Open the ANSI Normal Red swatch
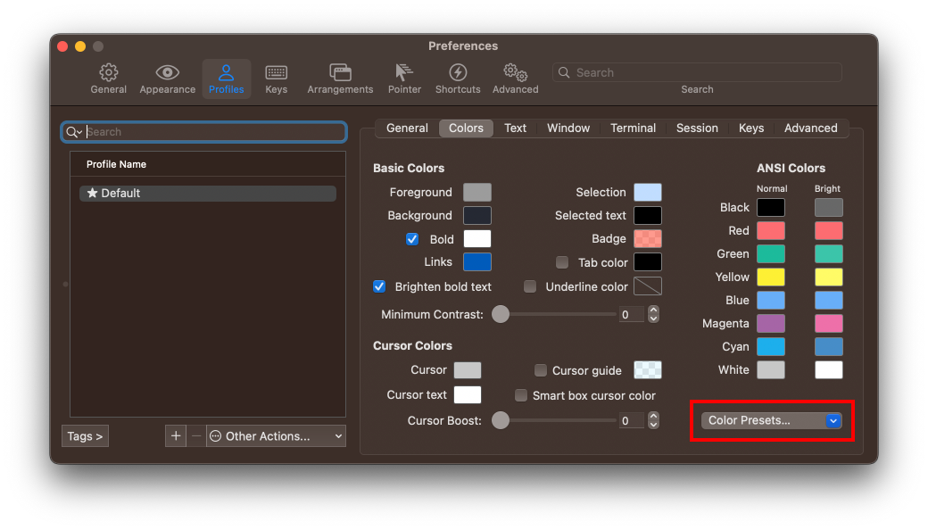Screen dimensions: 928x530 (771, 231)
